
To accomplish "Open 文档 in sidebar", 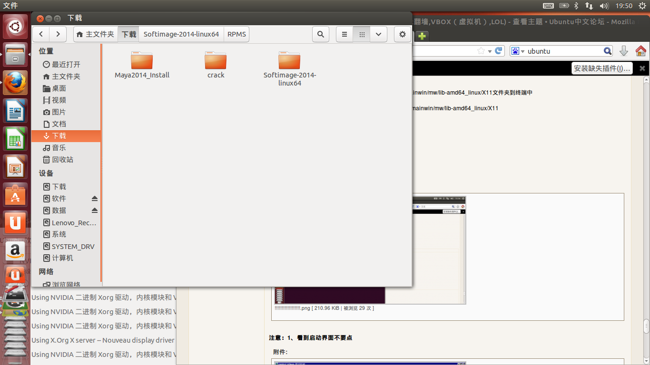I will (66, 124).
